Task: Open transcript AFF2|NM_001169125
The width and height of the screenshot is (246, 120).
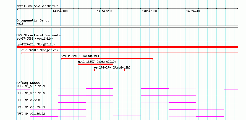Action: [x=31, y=93]
